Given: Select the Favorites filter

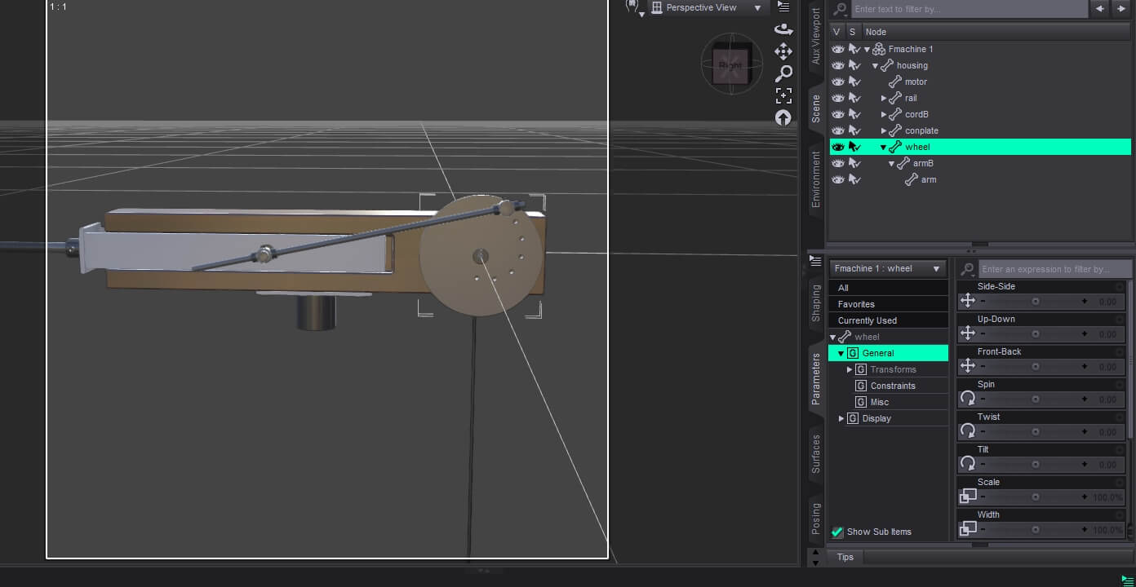Looking at the screenshot, I should 888,304.
